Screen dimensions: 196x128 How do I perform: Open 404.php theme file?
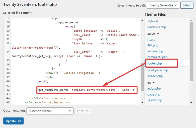coord(152,45)
